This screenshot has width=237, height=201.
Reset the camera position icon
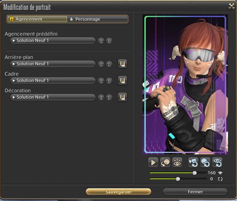[193, 162]
